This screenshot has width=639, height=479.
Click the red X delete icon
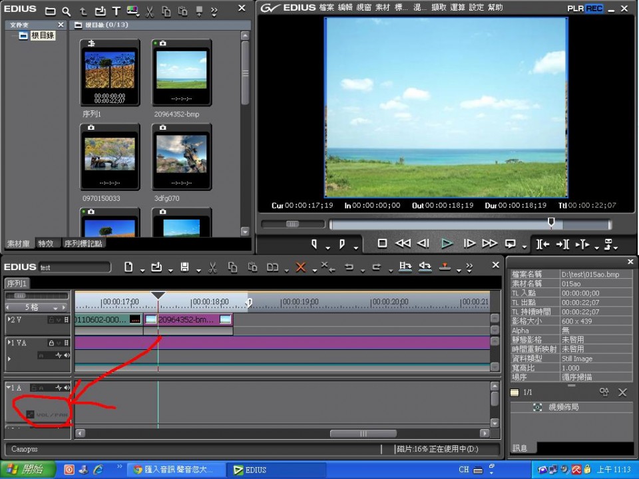(300, 267)
